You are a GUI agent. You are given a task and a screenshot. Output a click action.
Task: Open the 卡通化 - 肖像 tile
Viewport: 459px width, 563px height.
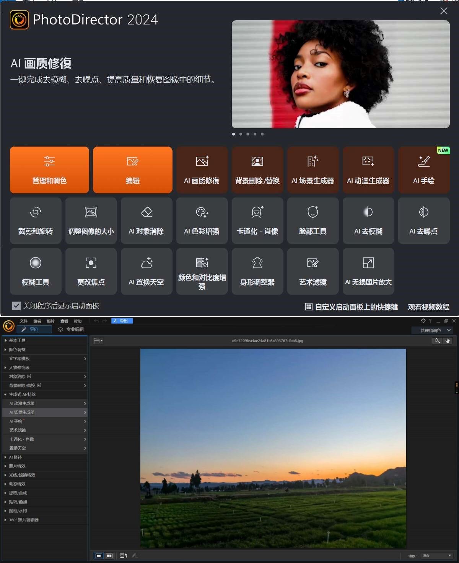click(257, 221)
